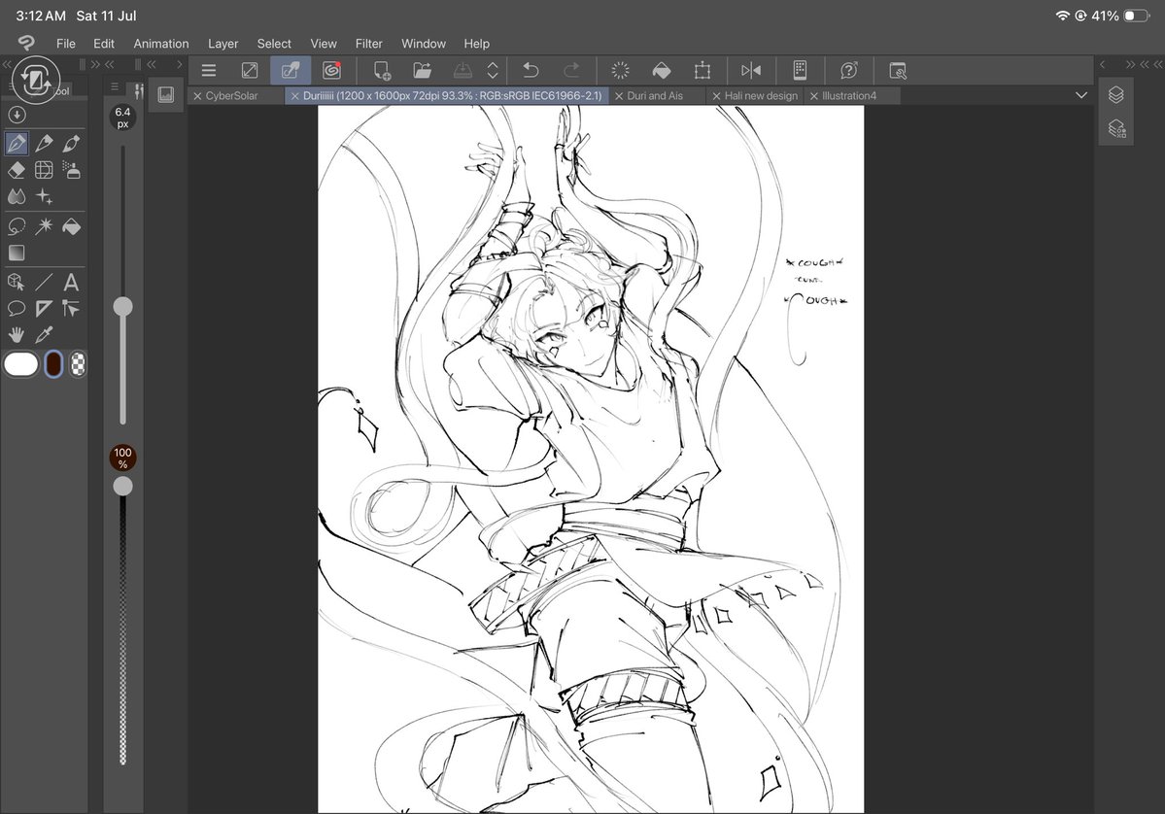This screenshot has width=1165, height=814.
Task: Select the white main color swatch
Action: 20,364
